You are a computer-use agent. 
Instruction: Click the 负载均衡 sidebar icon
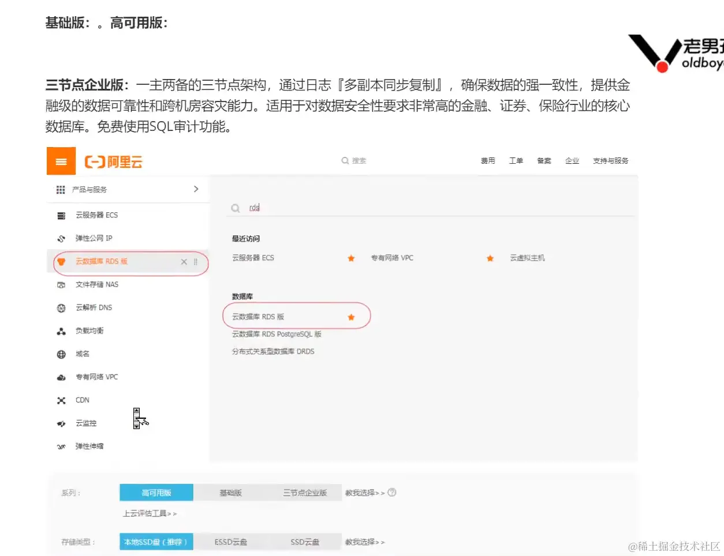tap(61, 331)
